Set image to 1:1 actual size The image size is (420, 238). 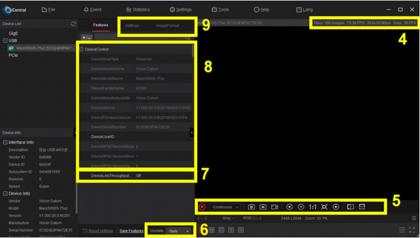(x=313, y=207)
